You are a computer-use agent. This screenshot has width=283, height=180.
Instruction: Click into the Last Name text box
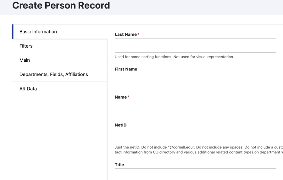click(195, 45)
